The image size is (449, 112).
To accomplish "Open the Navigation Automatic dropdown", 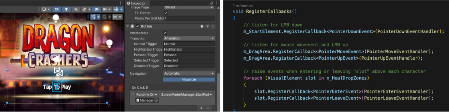I will [189, 73].
